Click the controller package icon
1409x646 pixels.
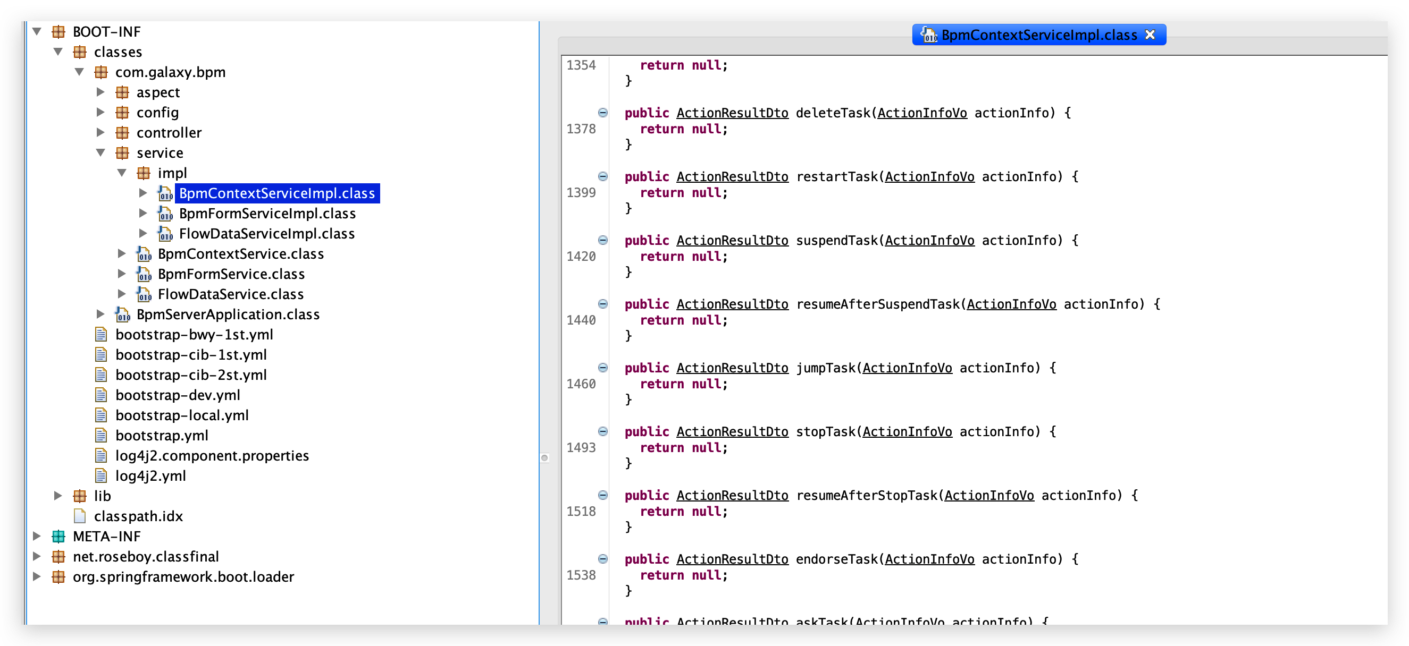pyautogui.click(x=122, y=133)
